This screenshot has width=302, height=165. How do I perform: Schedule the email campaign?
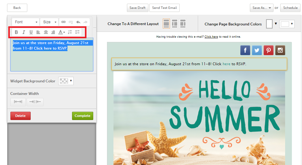(290, 8)
